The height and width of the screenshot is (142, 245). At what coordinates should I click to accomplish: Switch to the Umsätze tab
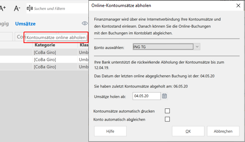[25, 24]
